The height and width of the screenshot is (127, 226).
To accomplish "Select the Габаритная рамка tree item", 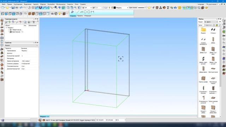I will click(x=17, y=30).
